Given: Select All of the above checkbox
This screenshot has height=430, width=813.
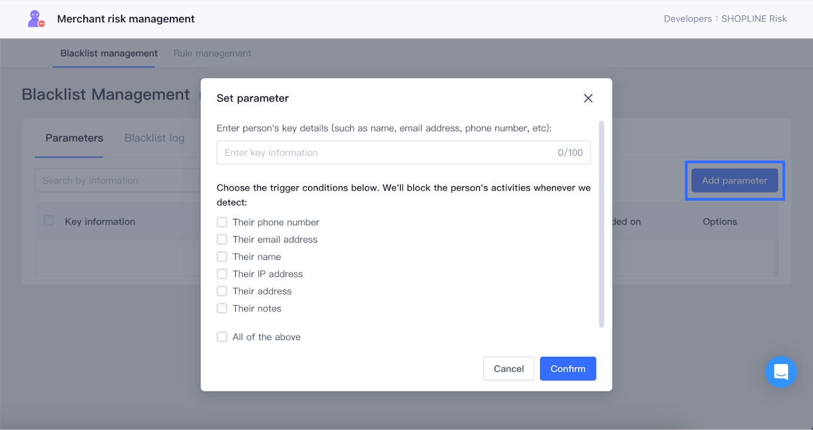Looking at the screenshot, I should pos(222,337).
